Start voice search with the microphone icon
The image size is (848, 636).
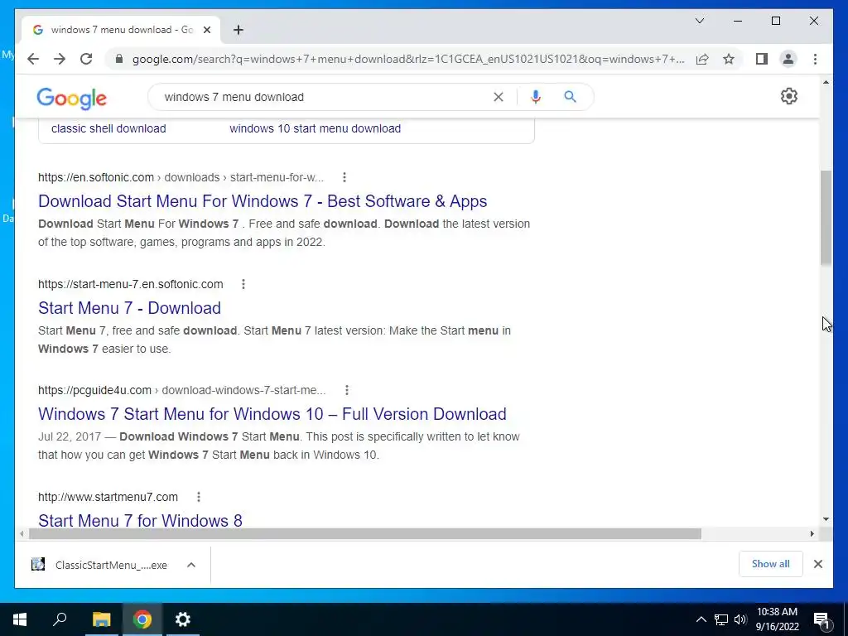pyautogui.click(x=536, y=97)
